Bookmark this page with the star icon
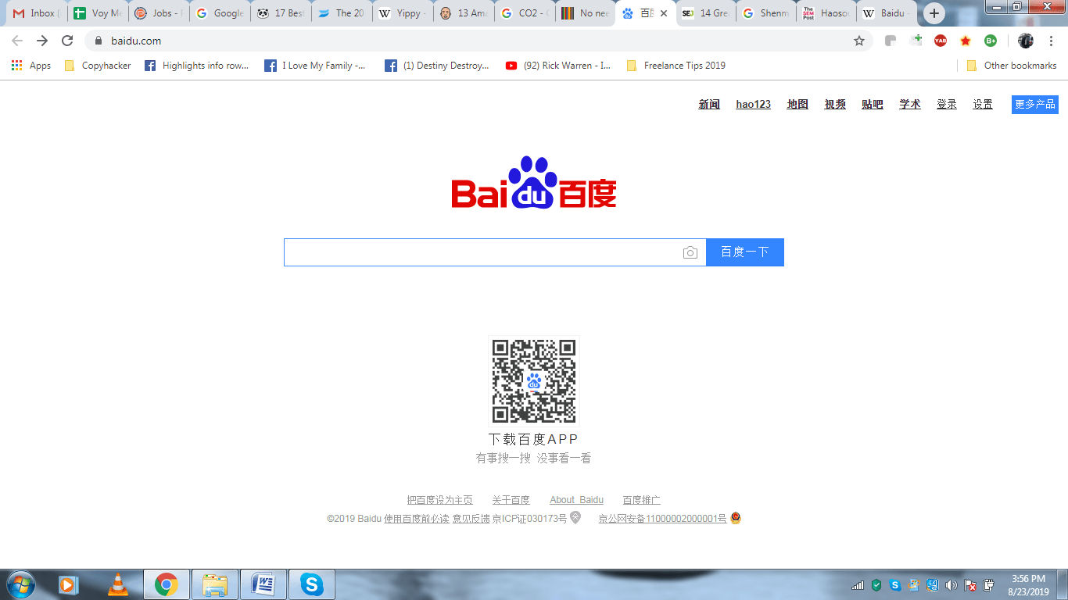 (x=858, y=41)
